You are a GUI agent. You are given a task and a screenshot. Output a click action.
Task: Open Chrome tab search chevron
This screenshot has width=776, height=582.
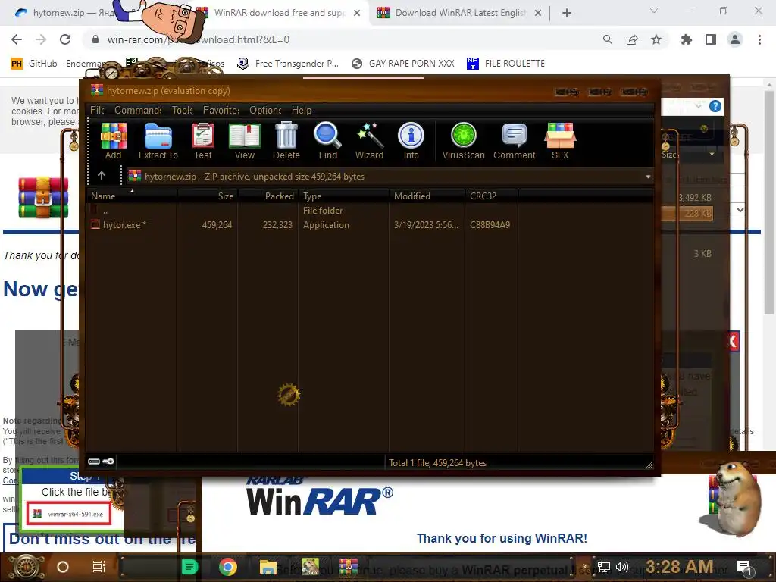click(x=654, y=11)
